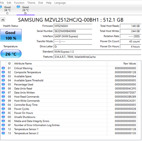Click the Standard field NVM Express 1.3
The height and width of the screenshot is (141, 142).
tap(97, 52)
